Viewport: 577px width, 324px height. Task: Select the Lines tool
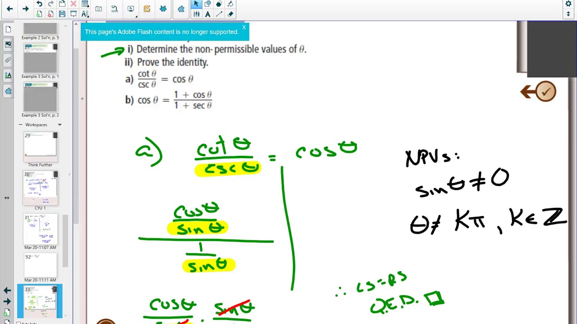pos(219,14)
